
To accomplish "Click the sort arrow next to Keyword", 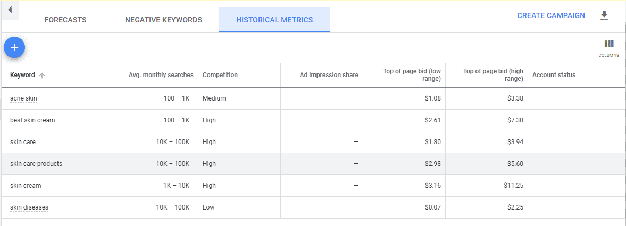I will [42, 76].
